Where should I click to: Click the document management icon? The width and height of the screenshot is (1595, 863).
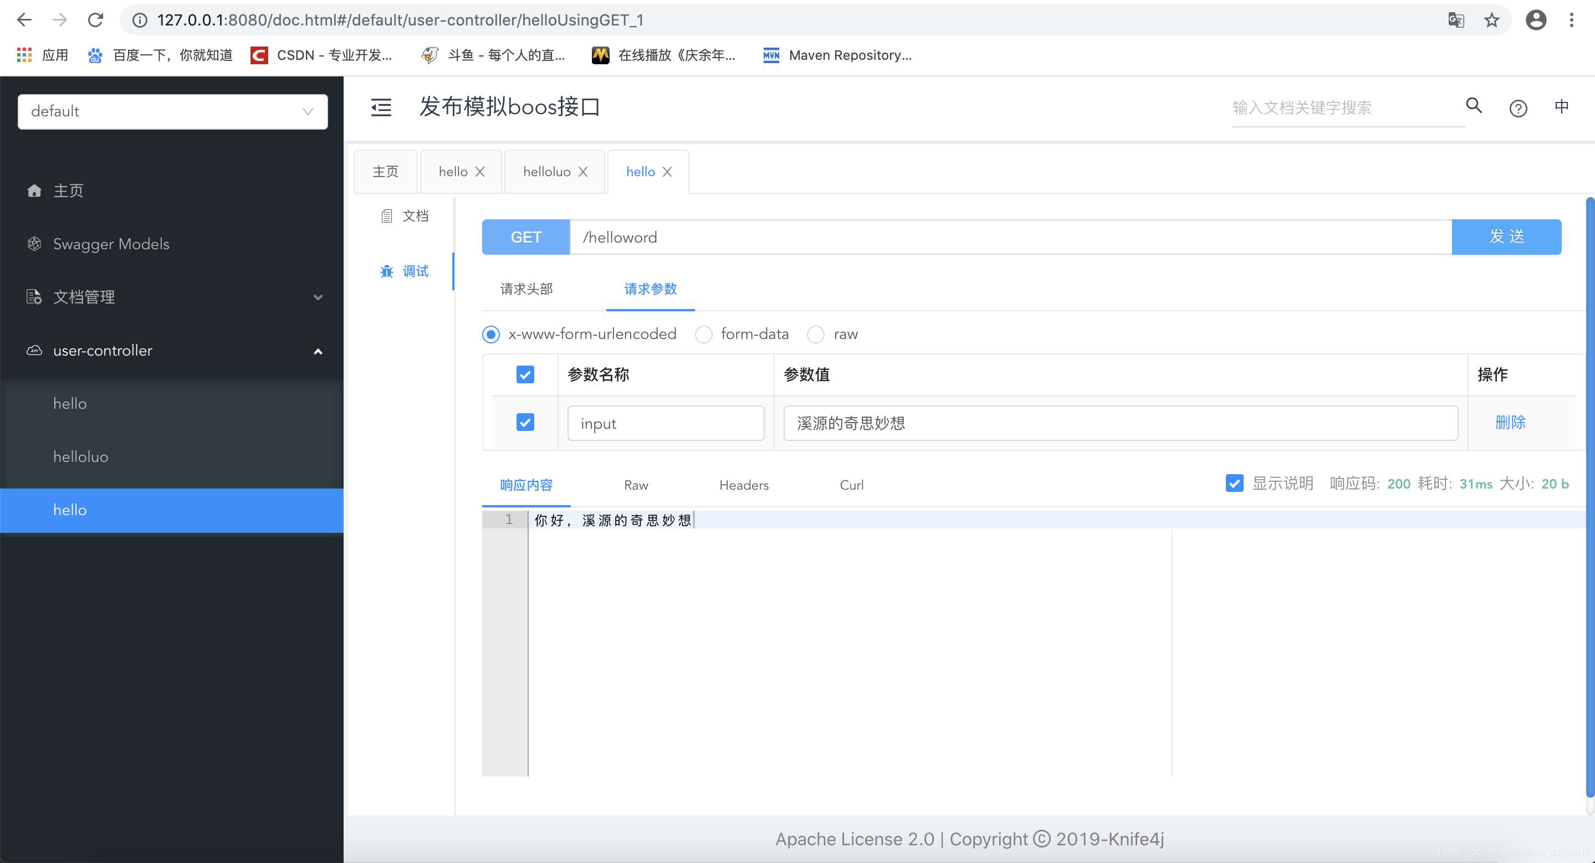(34, 296)
